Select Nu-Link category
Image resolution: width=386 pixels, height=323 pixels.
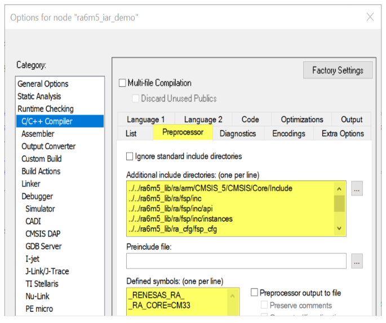coord(37,297)
